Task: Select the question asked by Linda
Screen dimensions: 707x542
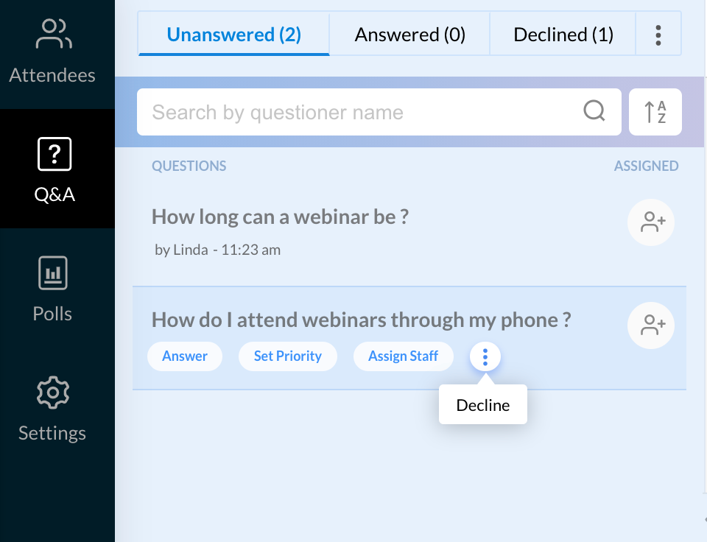Action: point(280,217)
